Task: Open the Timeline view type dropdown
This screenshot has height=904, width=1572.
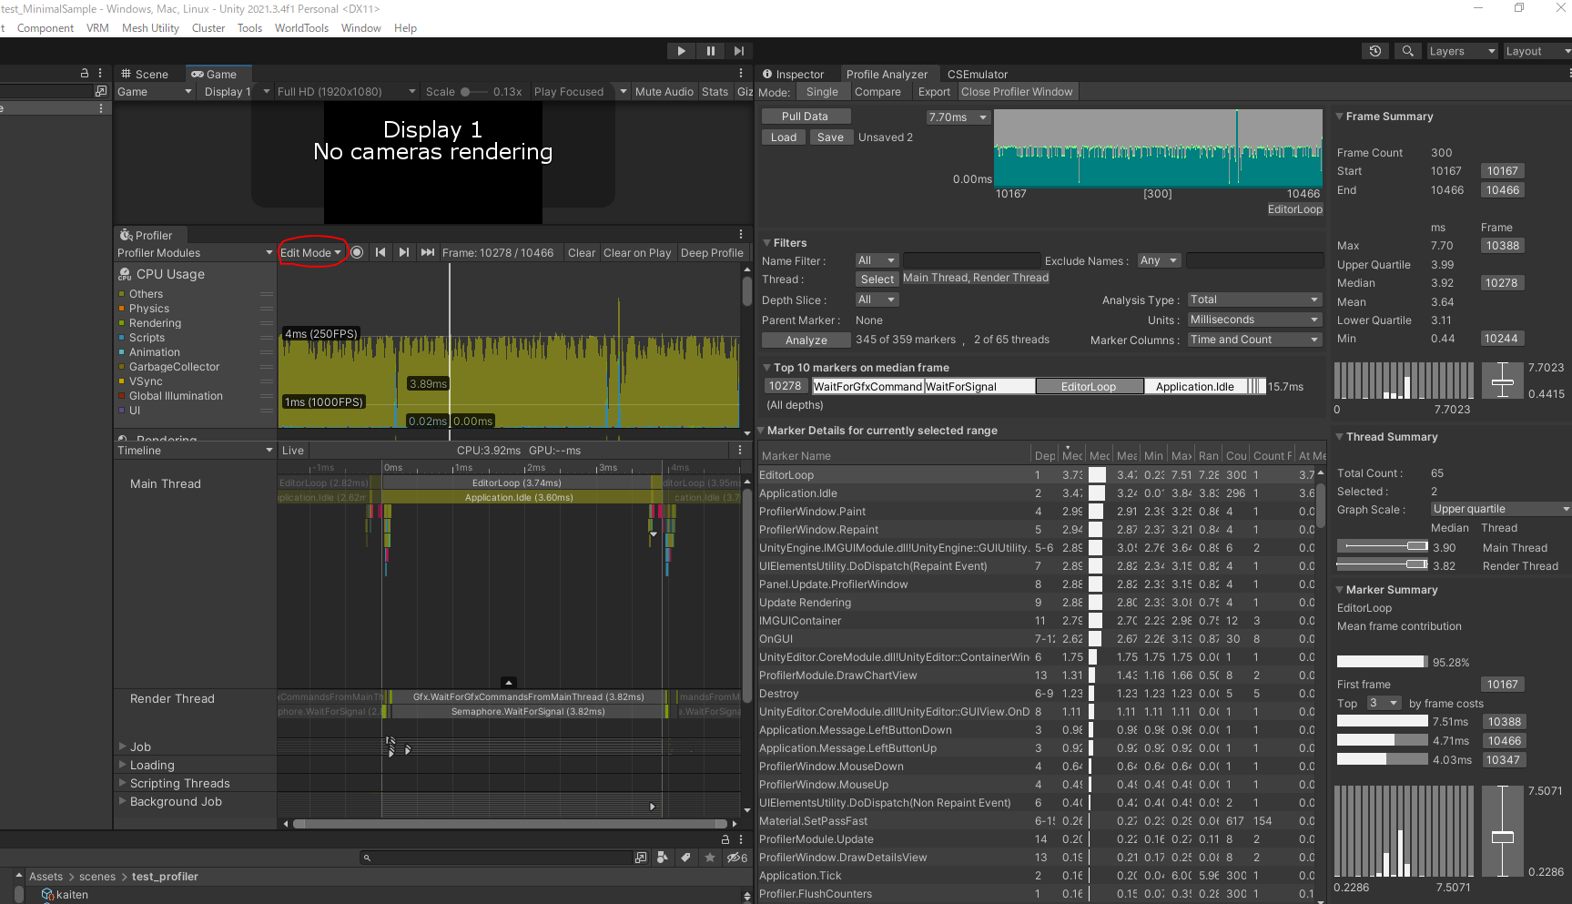Action: pyautogui.click(x=195, y=450)
